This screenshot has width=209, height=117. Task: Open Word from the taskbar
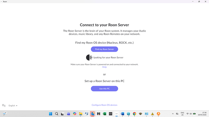pos(122,114)
